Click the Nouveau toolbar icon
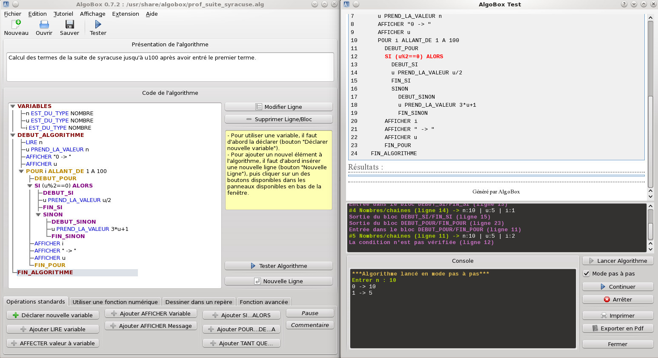This screenshot has width=658, height=358. point(16,24)
